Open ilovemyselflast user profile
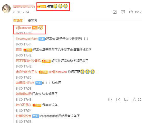Viewport: 146px width, 123px height. tap(27, 39)
